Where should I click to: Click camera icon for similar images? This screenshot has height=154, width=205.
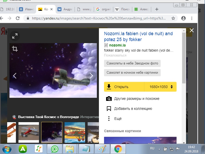[x=109, y=99]
